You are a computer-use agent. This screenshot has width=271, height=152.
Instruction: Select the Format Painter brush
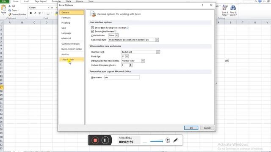coord(10,14)
